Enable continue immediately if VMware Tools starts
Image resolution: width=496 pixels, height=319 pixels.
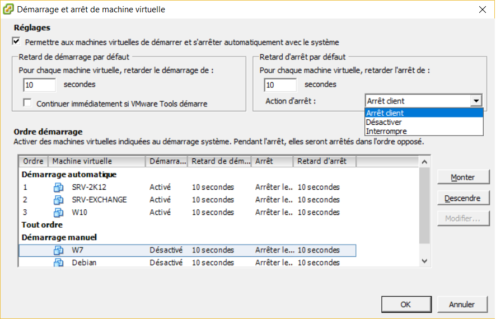pos(27,103)
